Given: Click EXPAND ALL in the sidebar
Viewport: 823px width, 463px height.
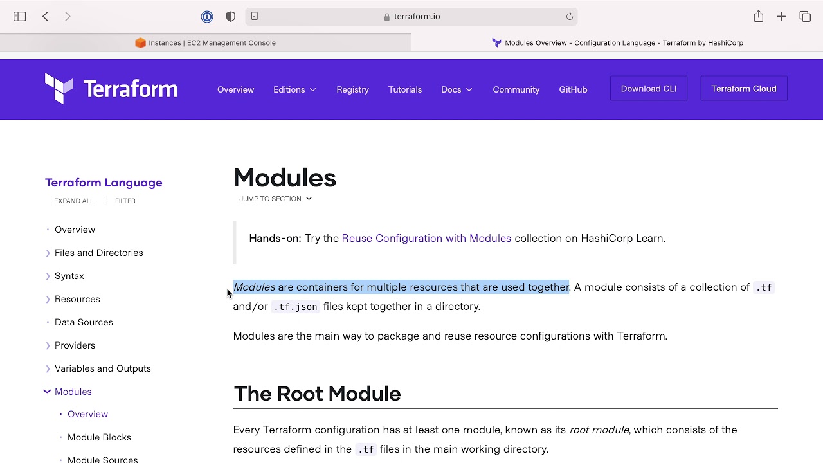Looking at the screenshot, I should (x=74, y=201).
